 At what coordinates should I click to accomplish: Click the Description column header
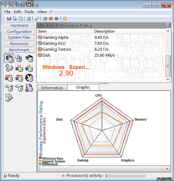129,31
